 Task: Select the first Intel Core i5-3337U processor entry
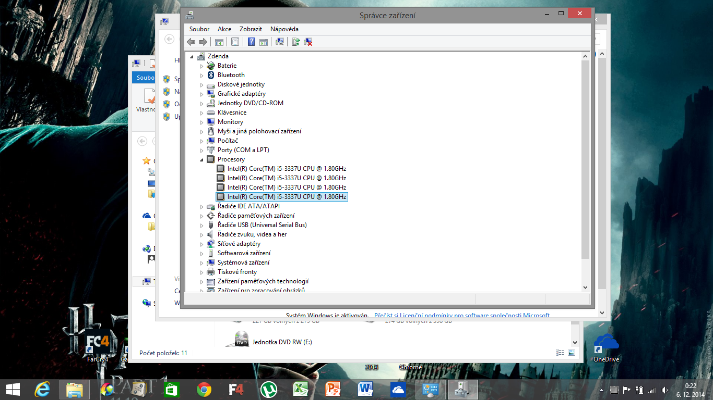tap(287, 169)
